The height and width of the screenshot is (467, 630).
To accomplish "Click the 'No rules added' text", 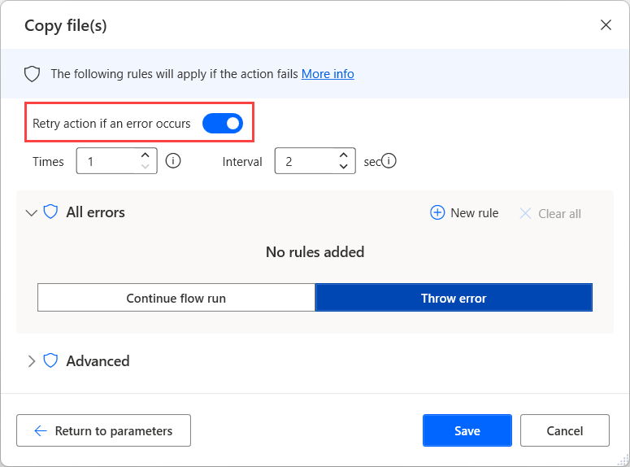I will click(x=315, y=252).
